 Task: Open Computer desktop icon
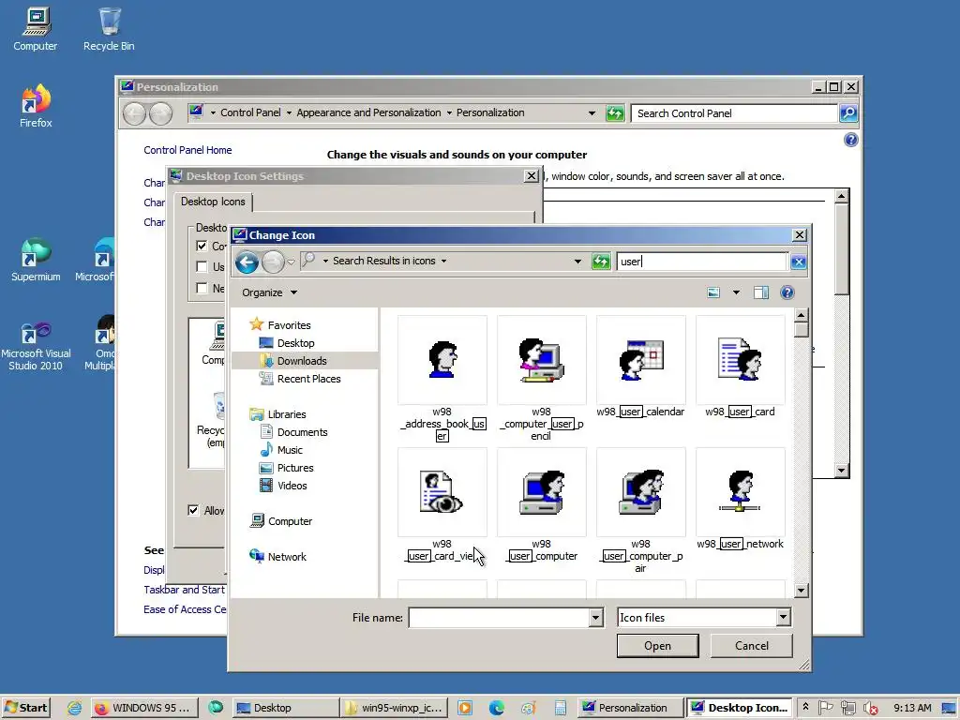[x=36, y=29]
